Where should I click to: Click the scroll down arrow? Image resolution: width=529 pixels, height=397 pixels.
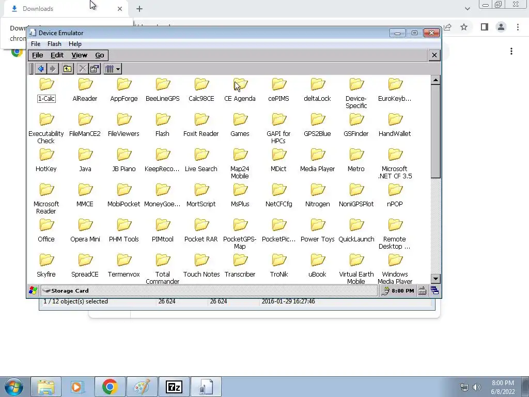click(x=435, y=279)
